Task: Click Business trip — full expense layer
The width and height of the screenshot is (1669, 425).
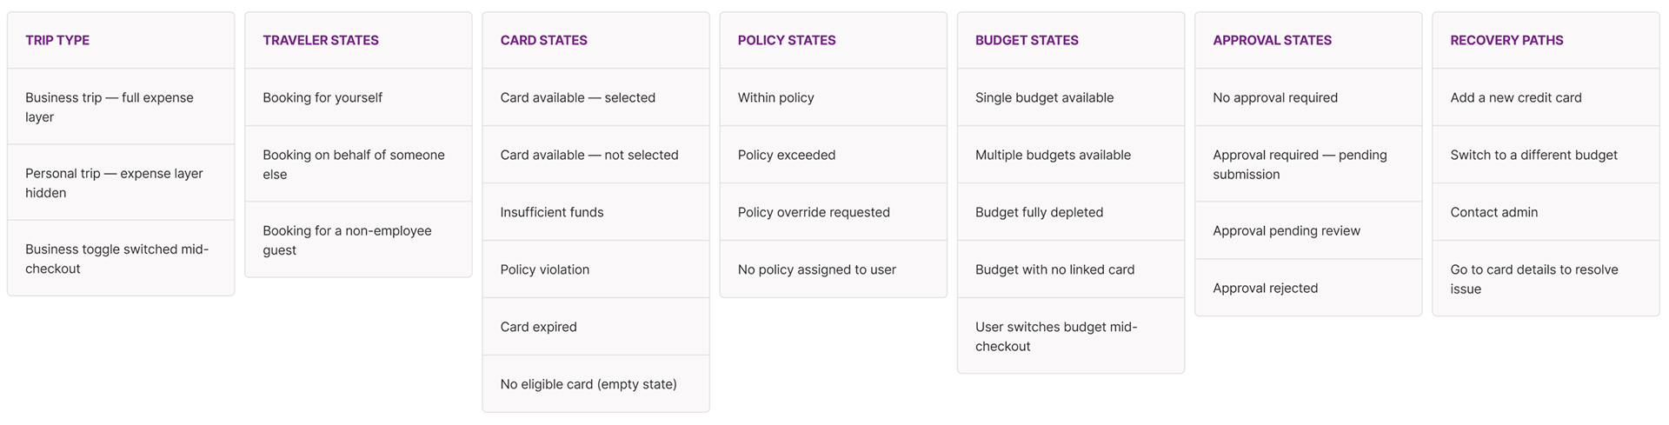Action: [x=121, y=107]
